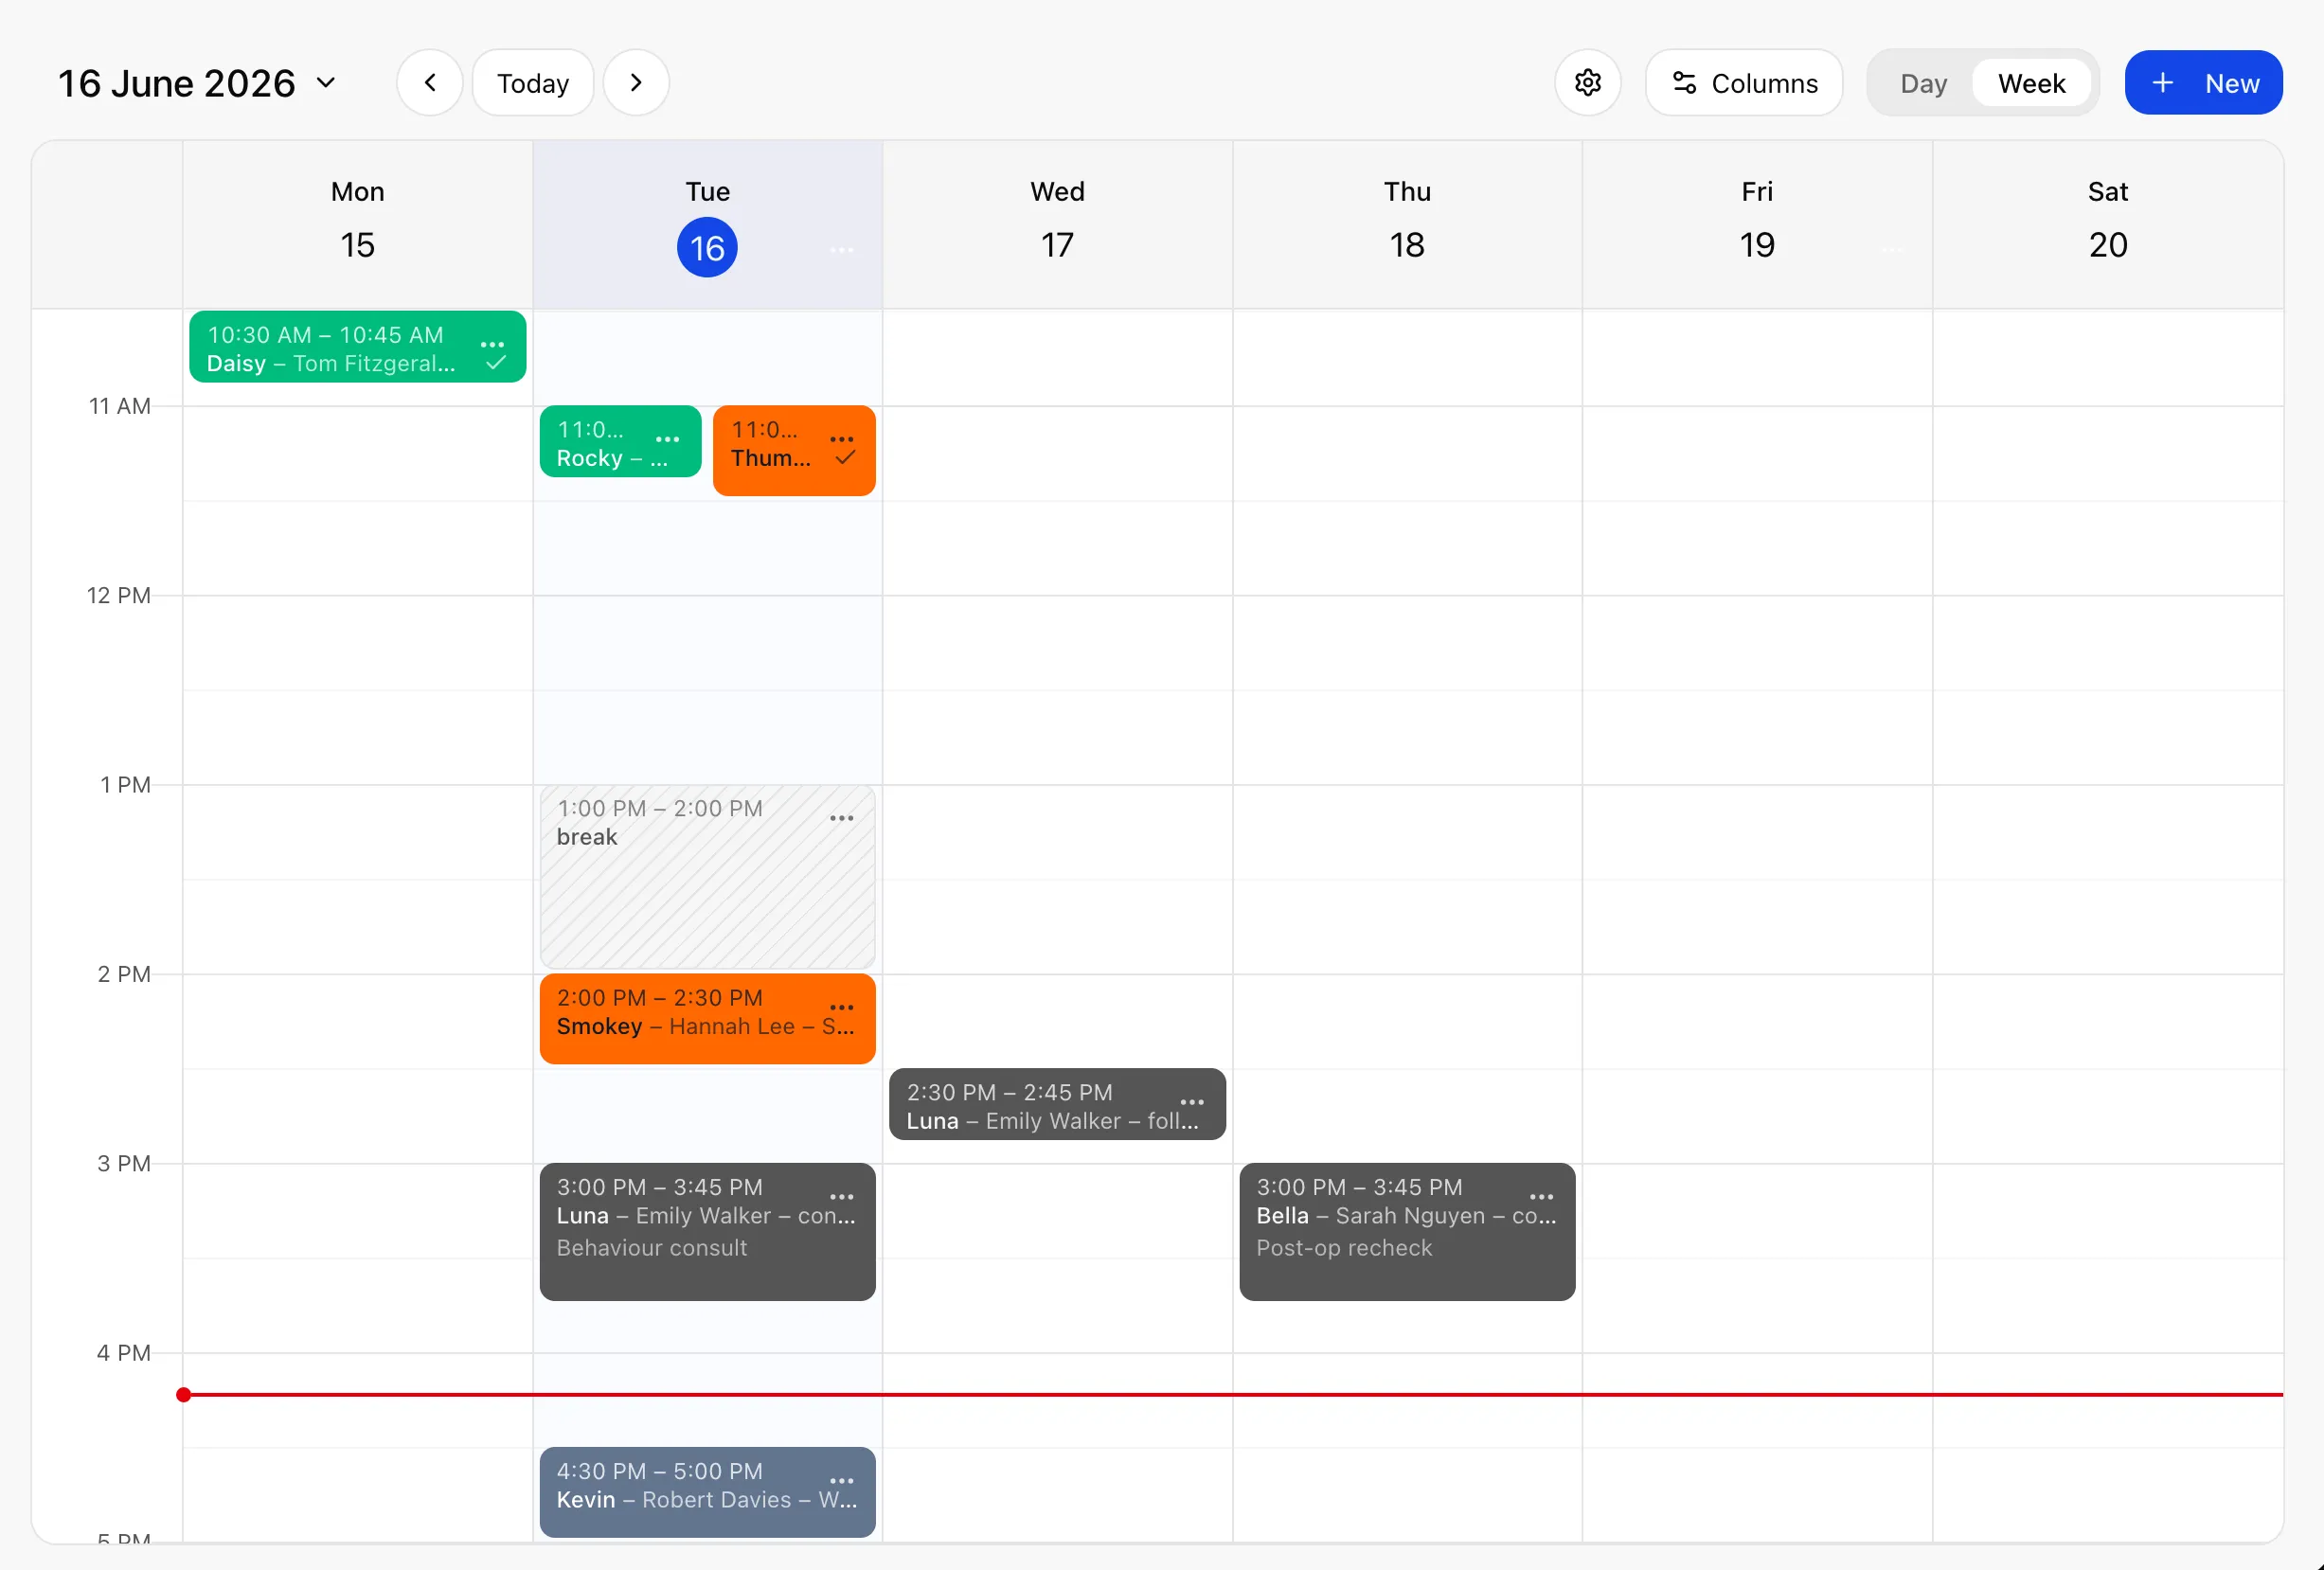Open more options on Bella appointment
The image size is (2324, 1570).
click(1542, 1197)
